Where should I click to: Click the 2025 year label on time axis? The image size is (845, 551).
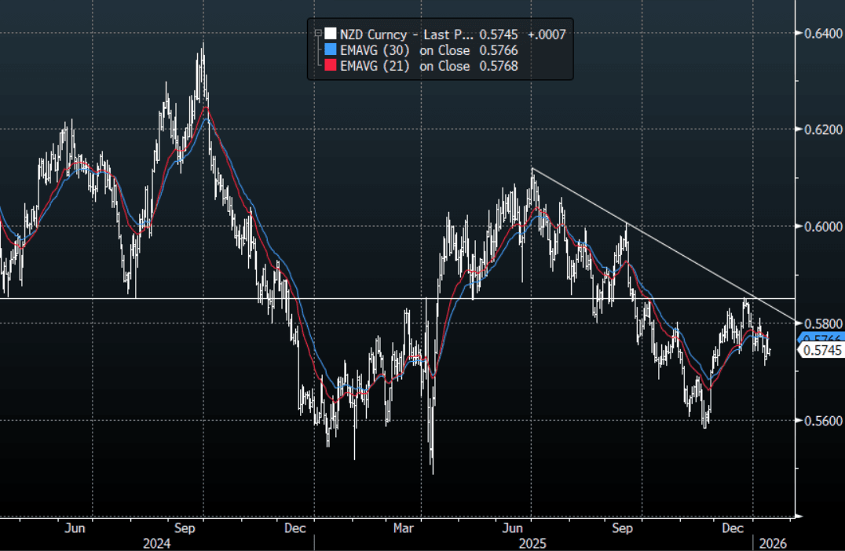[532, 543]
